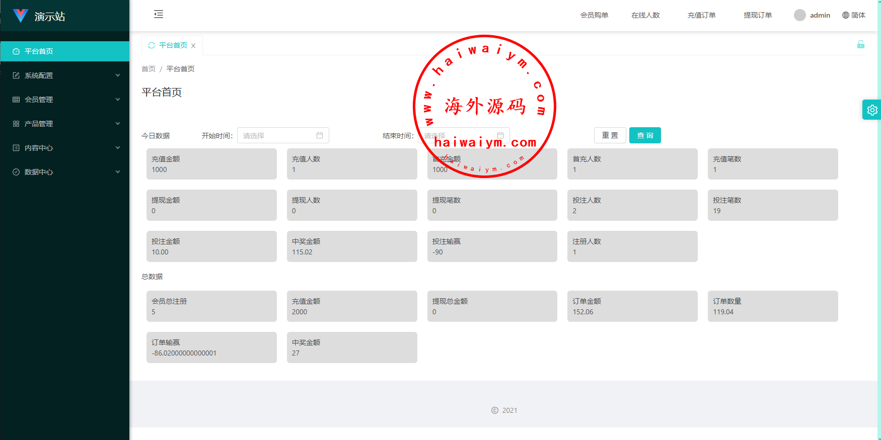
Task: Expand the 会员管理 menu
Action: click(64, 100)
